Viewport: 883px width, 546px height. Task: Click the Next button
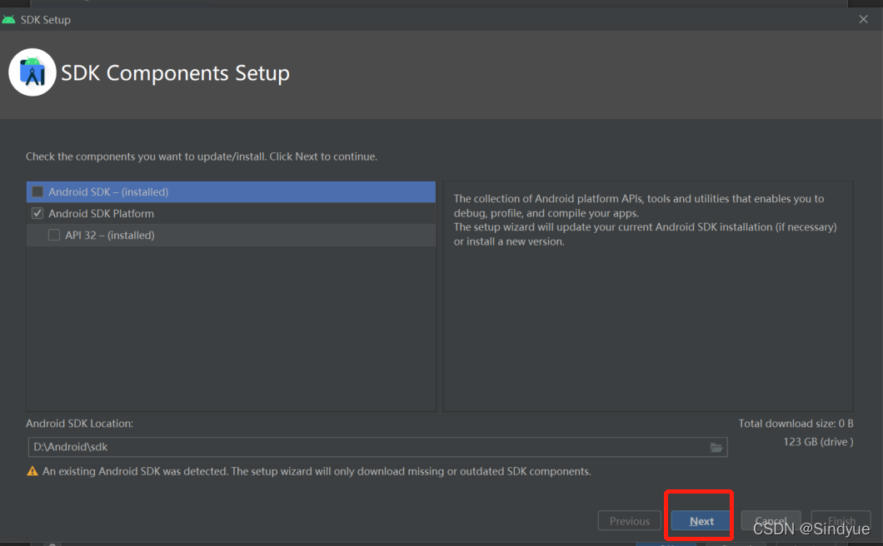pos(701,521)
